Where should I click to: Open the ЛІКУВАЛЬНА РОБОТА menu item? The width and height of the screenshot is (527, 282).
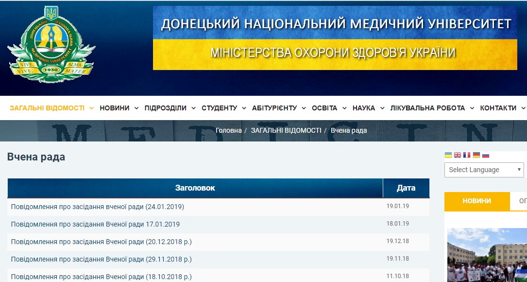click(427, 108)
